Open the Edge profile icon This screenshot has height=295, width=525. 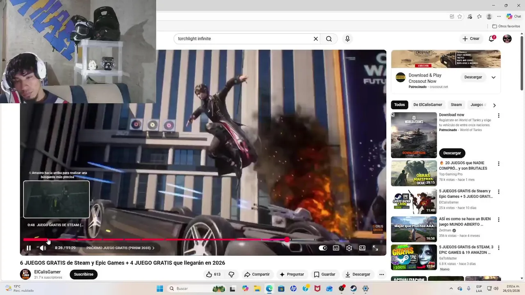click(x=489, y=16)
